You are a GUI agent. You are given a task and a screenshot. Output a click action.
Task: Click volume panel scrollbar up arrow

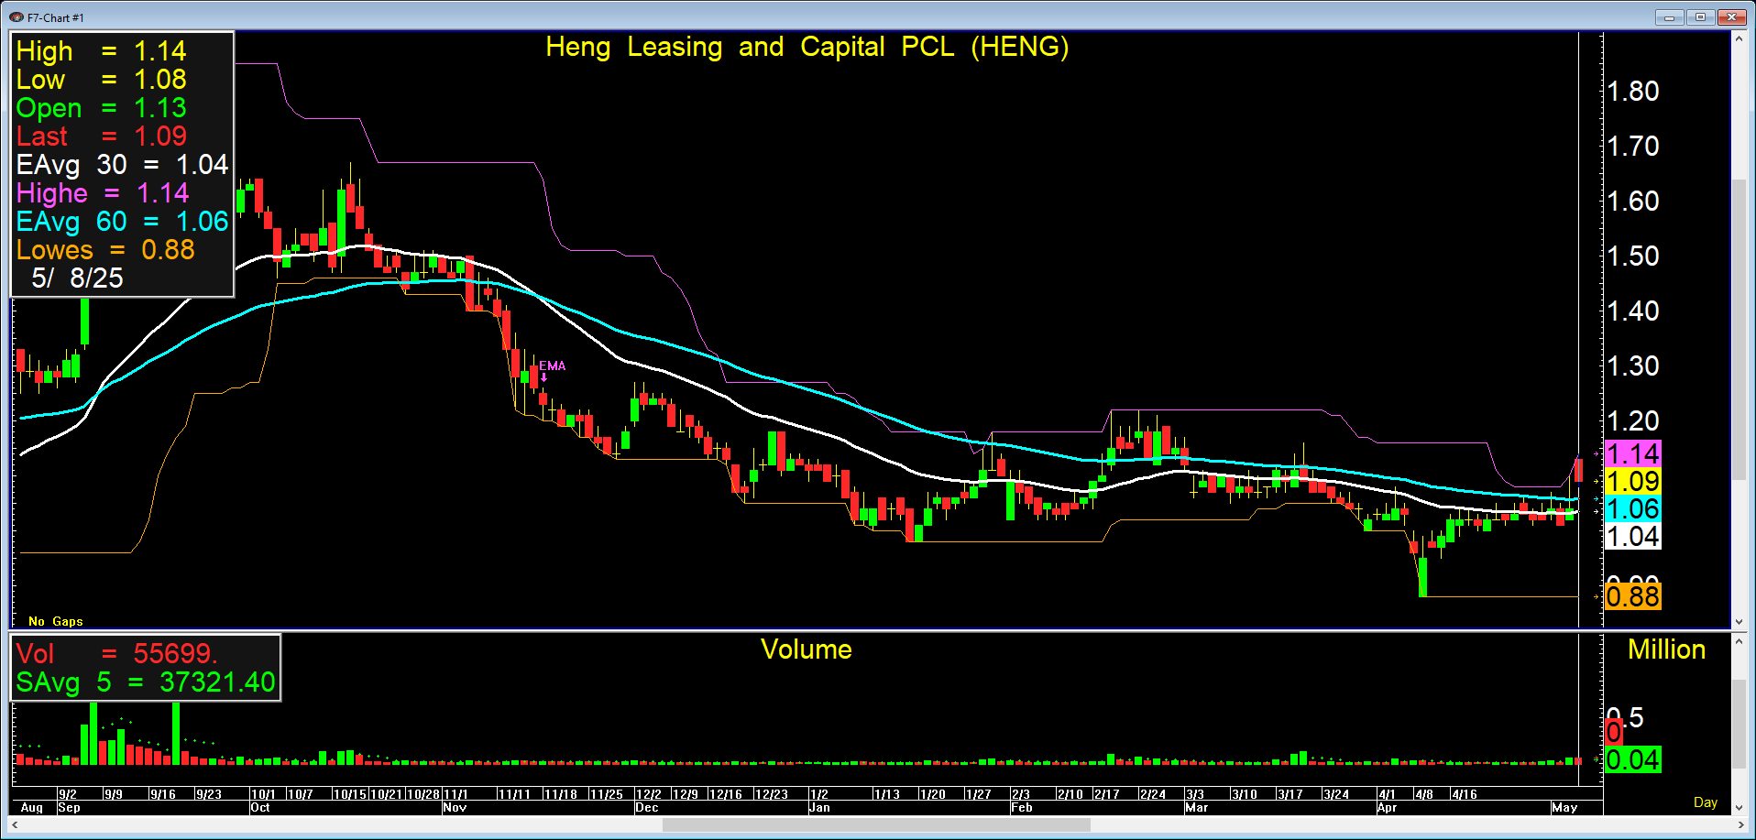pyautogui.click(x=1739, y=643)
